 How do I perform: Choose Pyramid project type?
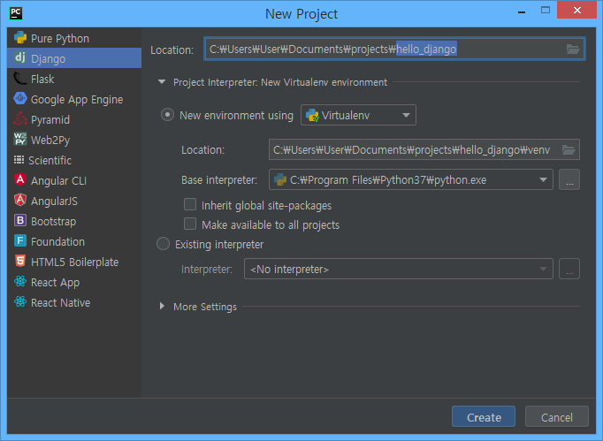[74, 119]
